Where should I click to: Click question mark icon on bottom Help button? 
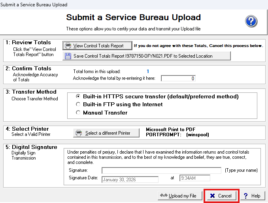(x=246, y=196)
